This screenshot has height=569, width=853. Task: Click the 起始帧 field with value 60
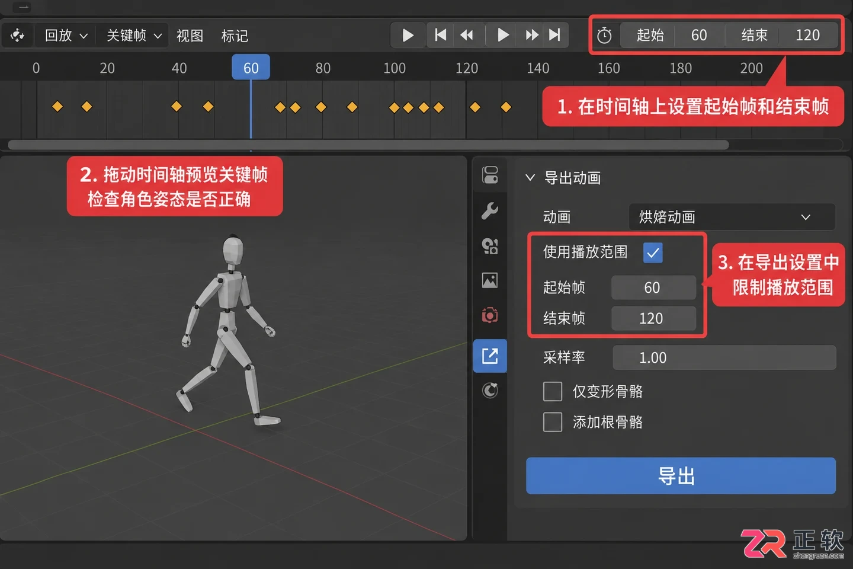click(x=653, y=287)
